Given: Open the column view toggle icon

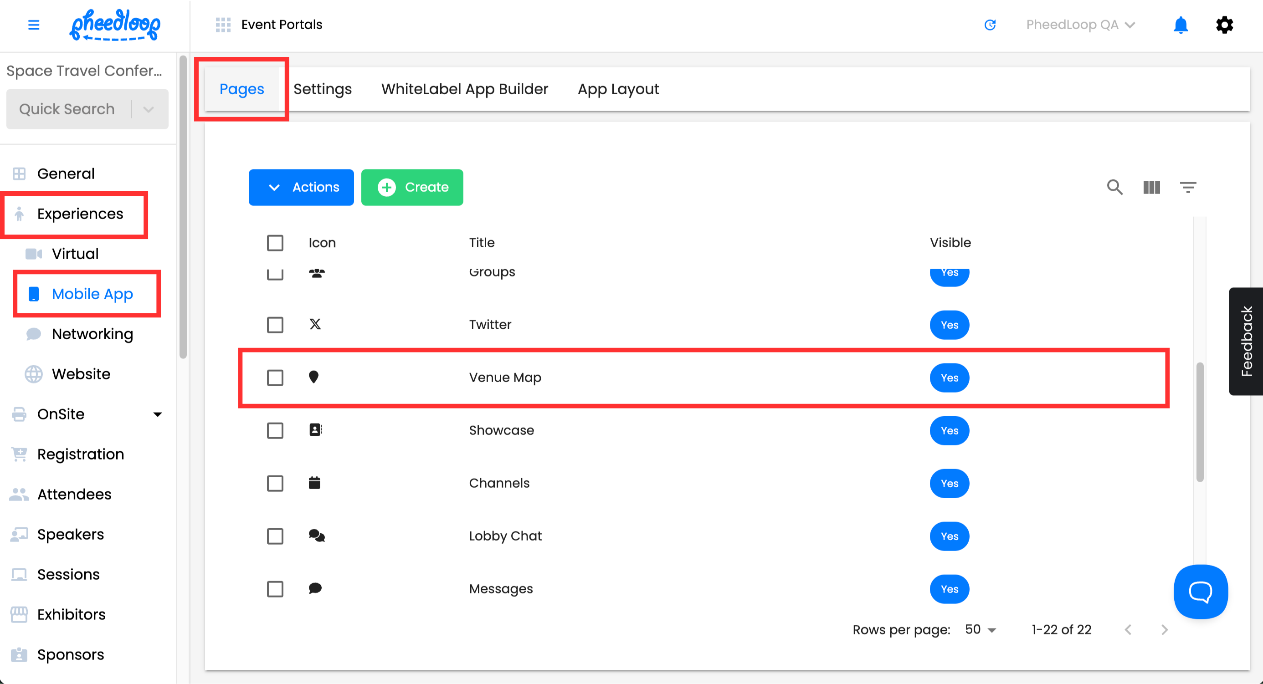Looking at the screenshot, I should point(1151,187).
